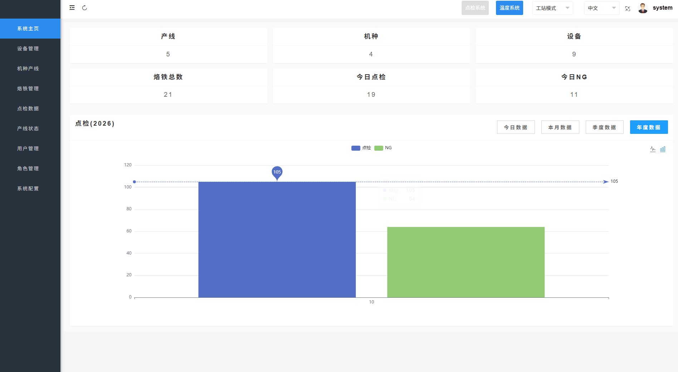Click the 产线 card value 5
This screenshot has width=678, height=372.
pos(168,54)
